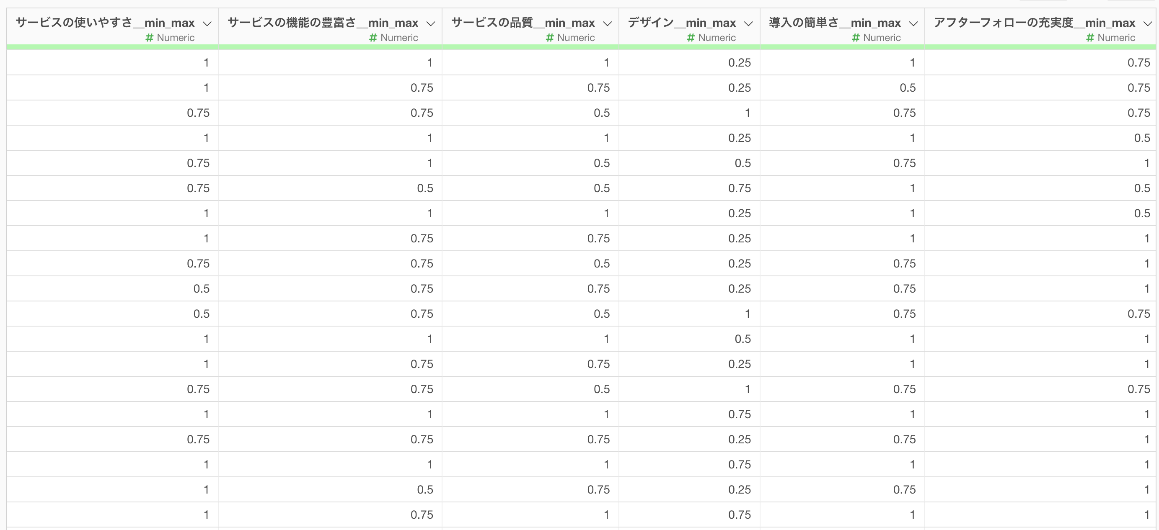Select first-row 0.25 cell in デザイン column
Image resolution: width=1159 pixels, height=530 pixels.
740,62
